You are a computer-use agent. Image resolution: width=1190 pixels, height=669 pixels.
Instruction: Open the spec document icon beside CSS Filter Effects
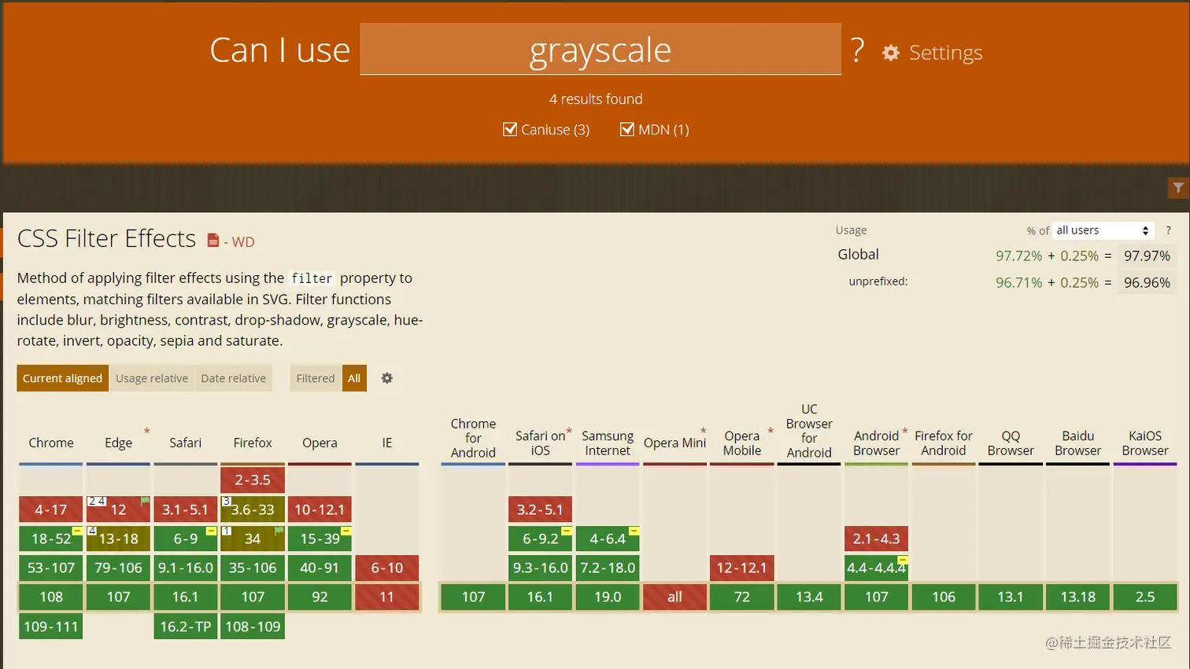click(x=213, y=241)
